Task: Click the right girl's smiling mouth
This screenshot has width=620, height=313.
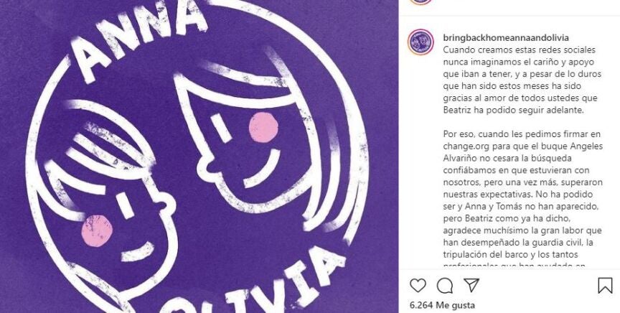Action: click(x=263, y=169)
